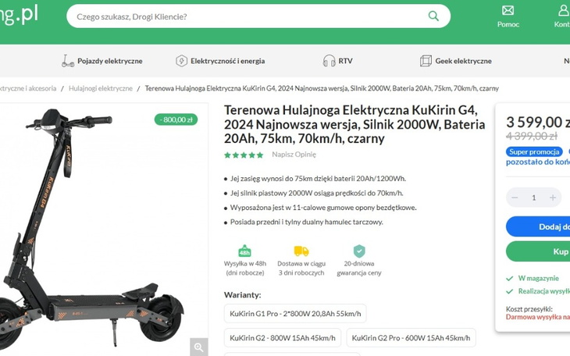
Task: Click the 'Dostawa w ciągu 3 dni roboczych' text
Action: point(301,268)
